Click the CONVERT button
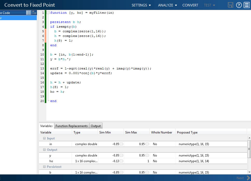This screenshot has width=251, height=181. [x=190, y=5]
